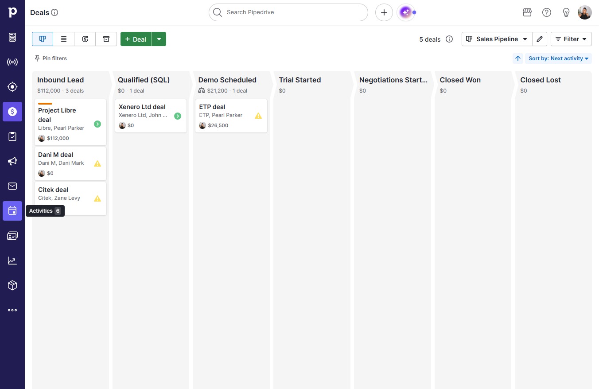This screenshot has width=599, height=389.
Task: Click the "Citek, Zane Levy" text
Action: point(59,198)
